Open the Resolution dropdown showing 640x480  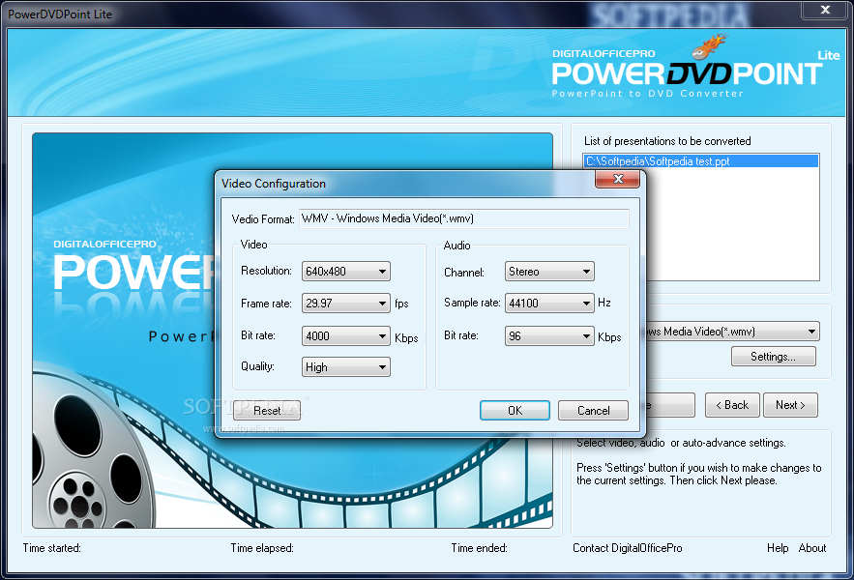(346, 272)
